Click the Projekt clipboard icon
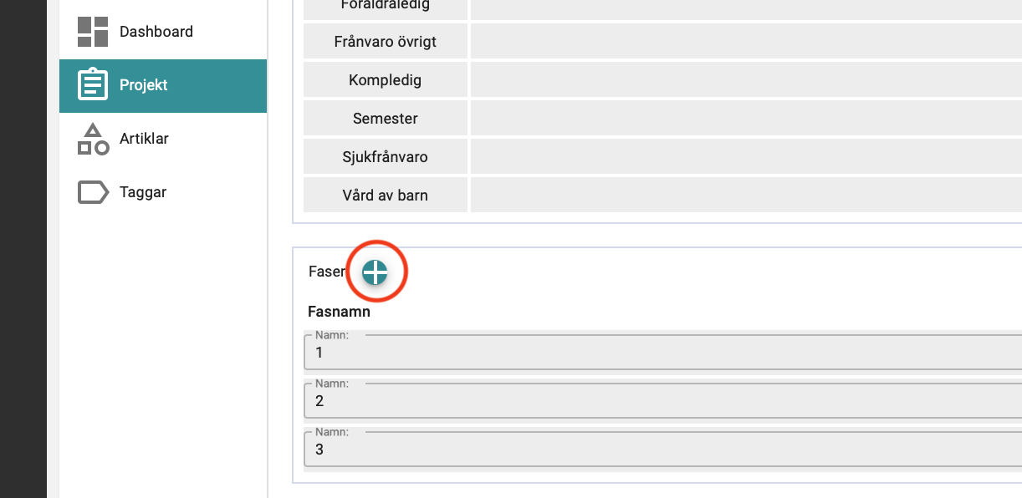1022x498 pixels. pos(93,85)
